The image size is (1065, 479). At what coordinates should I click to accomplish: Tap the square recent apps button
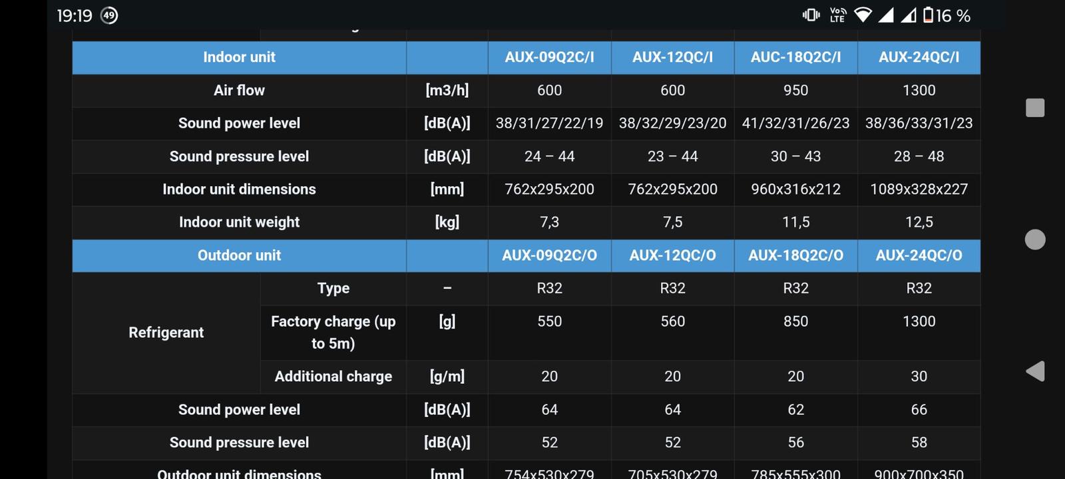coord(1035,108)
